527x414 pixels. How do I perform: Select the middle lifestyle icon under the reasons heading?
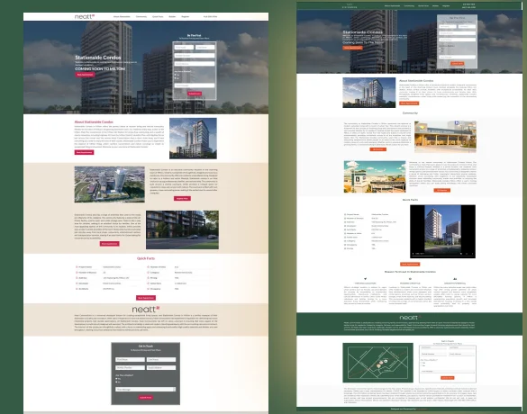[410, 279]
